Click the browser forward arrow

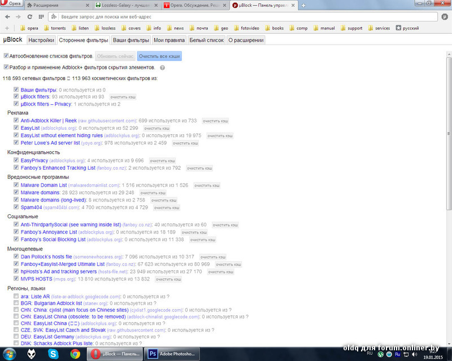18,17
